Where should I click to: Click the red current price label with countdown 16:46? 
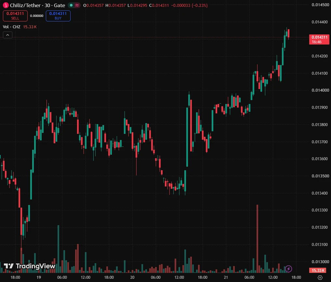(x=319, y=39)
